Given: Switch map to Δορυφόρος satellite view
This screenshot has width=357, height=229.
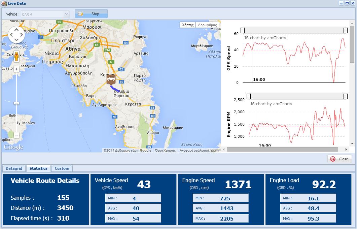Looking at the screenshot, I should click(x=207, y=25).
